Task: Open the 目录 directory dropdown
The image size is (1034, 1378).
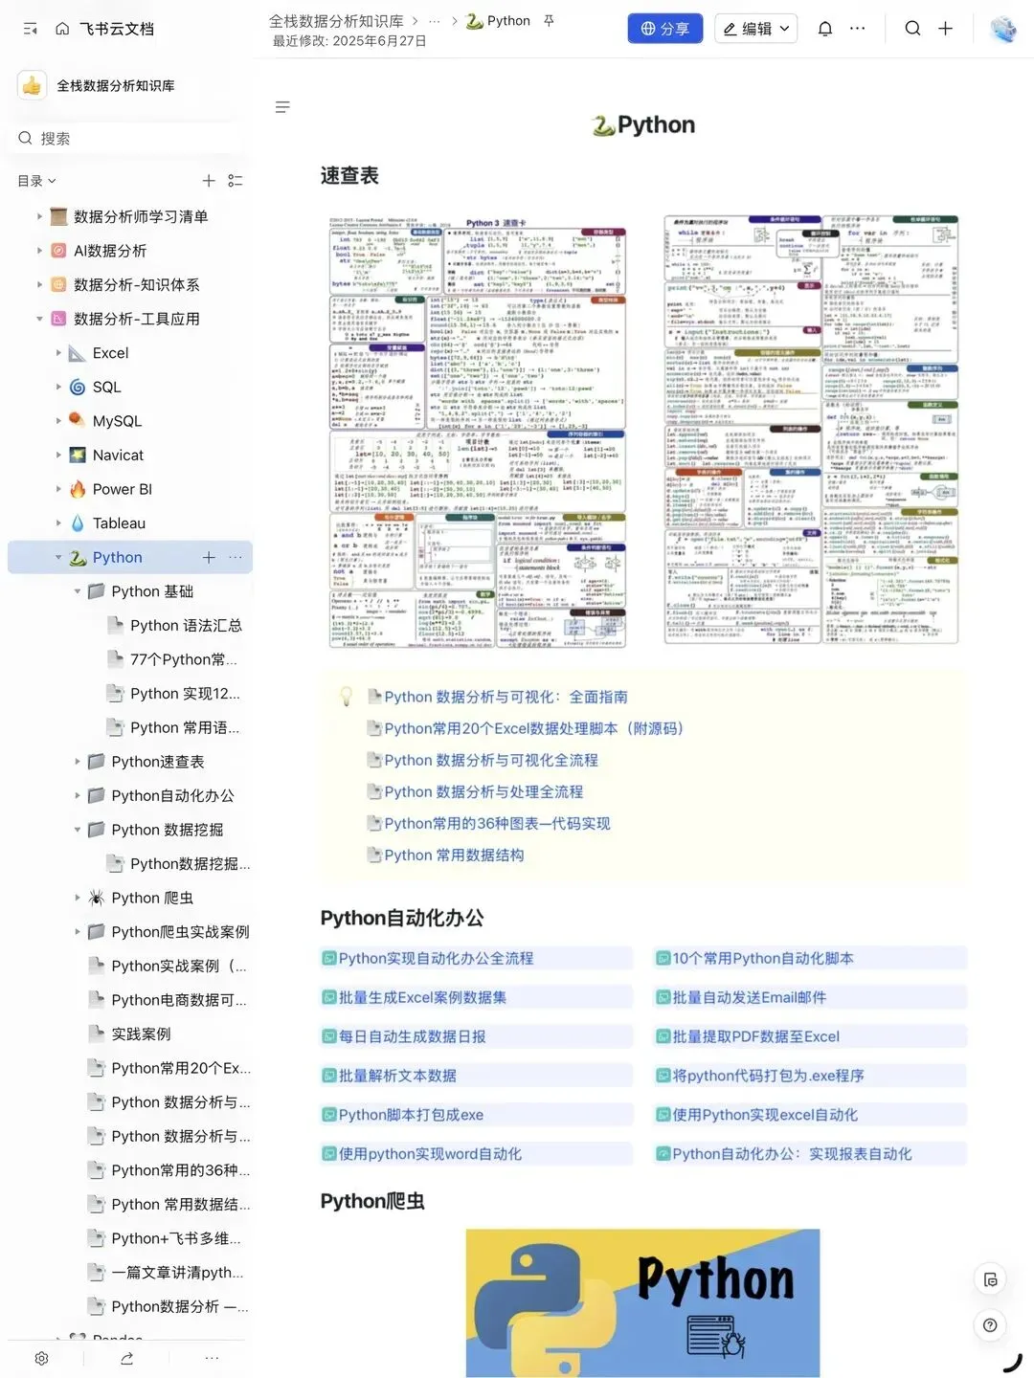Action: [36, 181]
